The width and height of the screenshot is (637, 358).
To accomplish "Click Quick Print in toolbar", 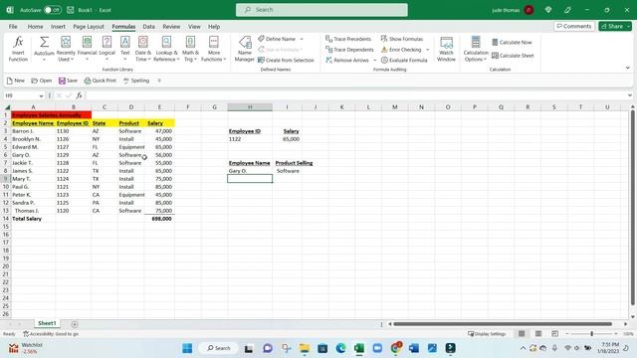I will coord(100,81).
